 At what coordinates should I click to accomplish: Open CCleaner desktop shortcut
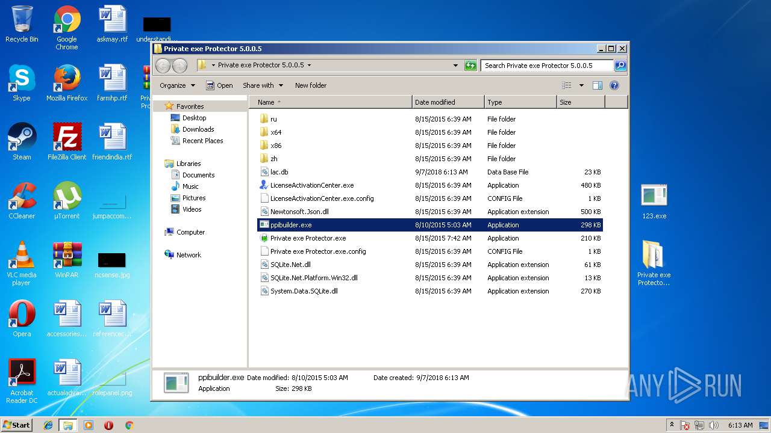point(22,201)
